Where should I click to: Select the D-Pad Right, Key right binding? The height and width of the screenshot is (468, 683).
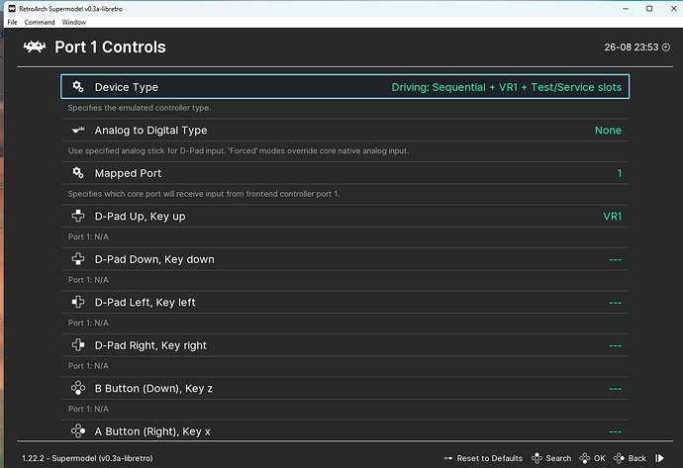click(x=345, y=345)
